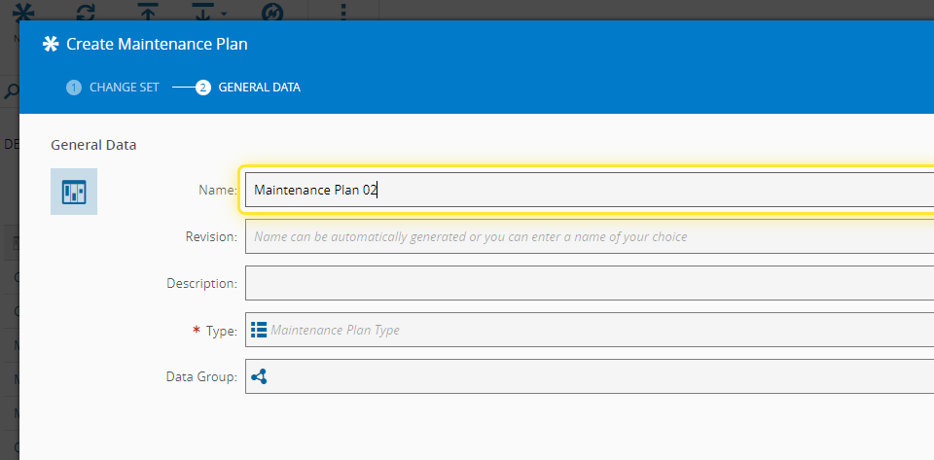
Task: Click the magnifier search icon
Action: click(11, 92)
